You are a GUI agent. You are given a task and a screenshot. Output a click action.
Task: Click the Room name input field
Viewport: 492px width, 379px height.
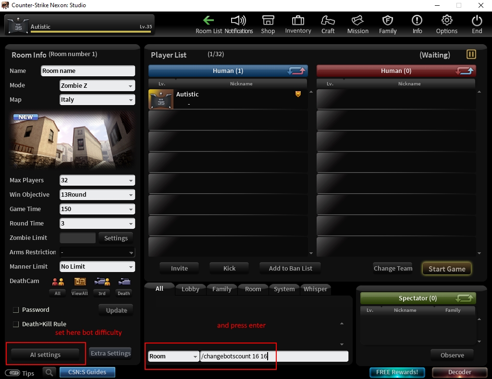[x=88, y=71]
